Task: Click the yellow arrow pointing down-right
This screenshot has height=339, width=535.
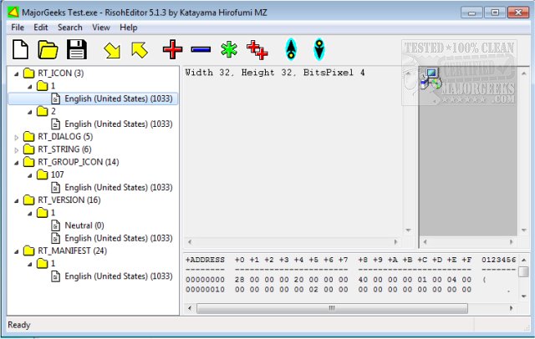Action: click(112, 50)
